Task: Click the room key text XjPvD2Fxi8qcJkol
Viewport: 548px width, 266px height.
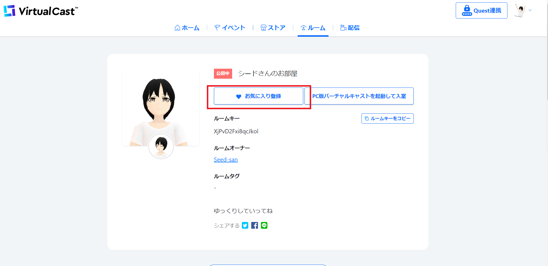Action: [236, 131]
